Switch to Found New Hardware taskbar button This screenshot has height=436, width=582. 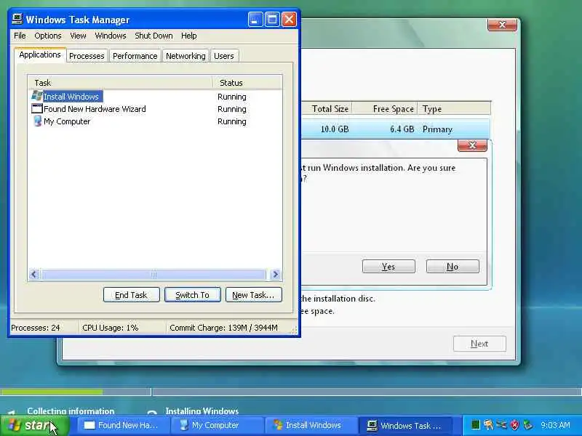(122, 425)
